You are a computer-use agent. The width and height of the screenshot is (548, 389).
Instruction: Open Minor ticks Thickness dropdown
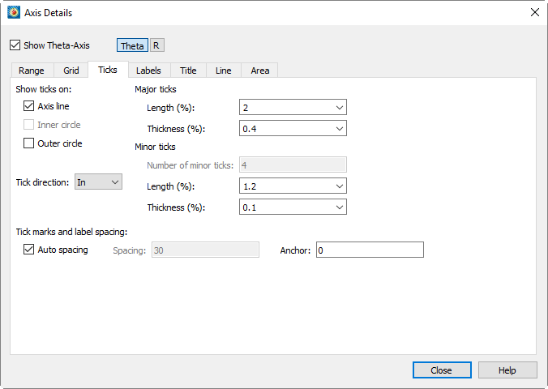[293, 207]
